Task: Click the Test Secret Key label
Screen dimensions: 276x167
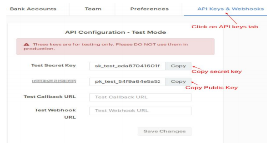Action: pyautogui.click(x=54, y=66)
